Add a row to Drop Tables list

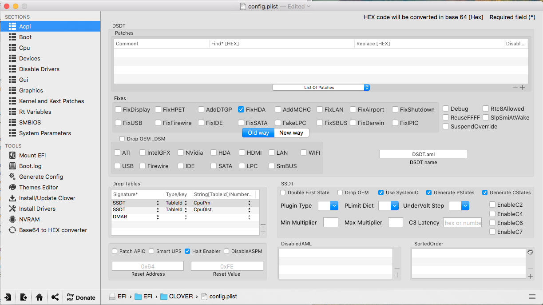[x=263, y=232]
